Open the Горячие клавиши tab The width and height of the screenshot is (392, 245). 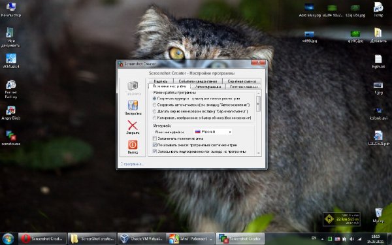243,87
